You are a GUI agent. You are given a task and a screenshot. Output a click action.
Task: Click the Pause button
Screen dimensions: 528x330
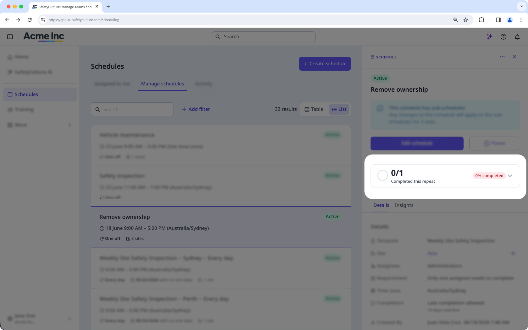495,143
